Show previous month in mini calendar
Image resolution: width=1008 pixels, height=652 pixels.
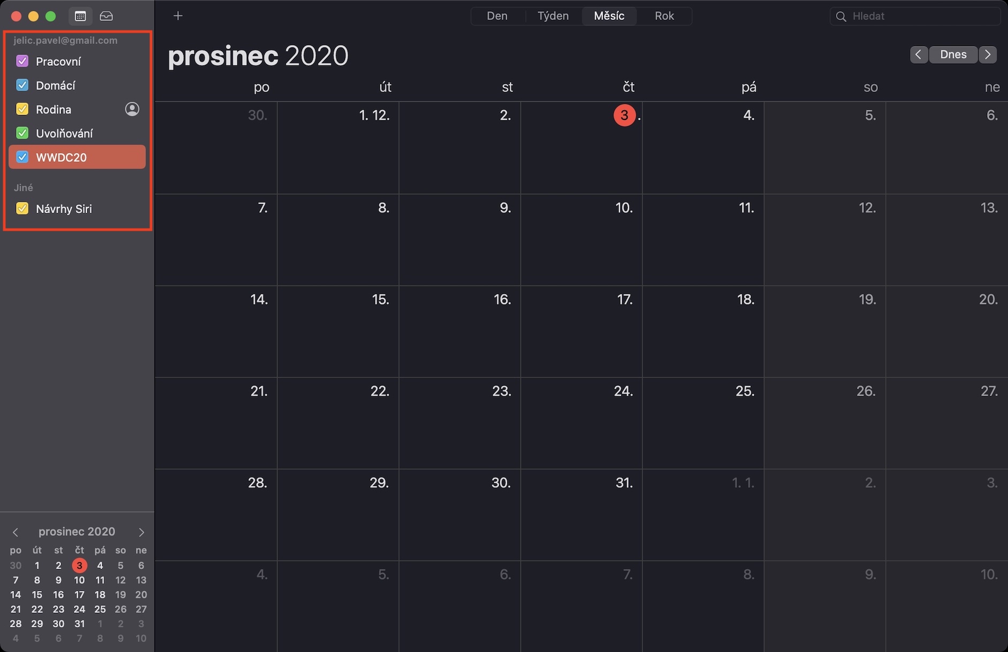point(16,532)
